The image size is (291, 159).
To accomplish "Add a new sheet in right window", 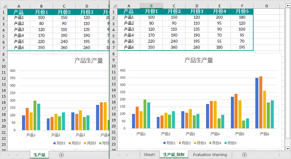I will [244, 155].
